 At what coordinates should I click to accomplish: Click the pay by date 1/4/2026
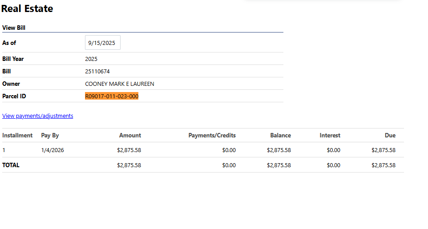(x=52, y=150)
